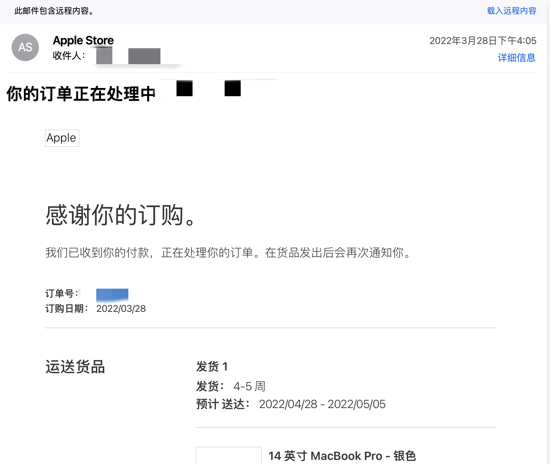Click the 发货 1 shipment label
The image size is (551, 464).
click(212, 366)
